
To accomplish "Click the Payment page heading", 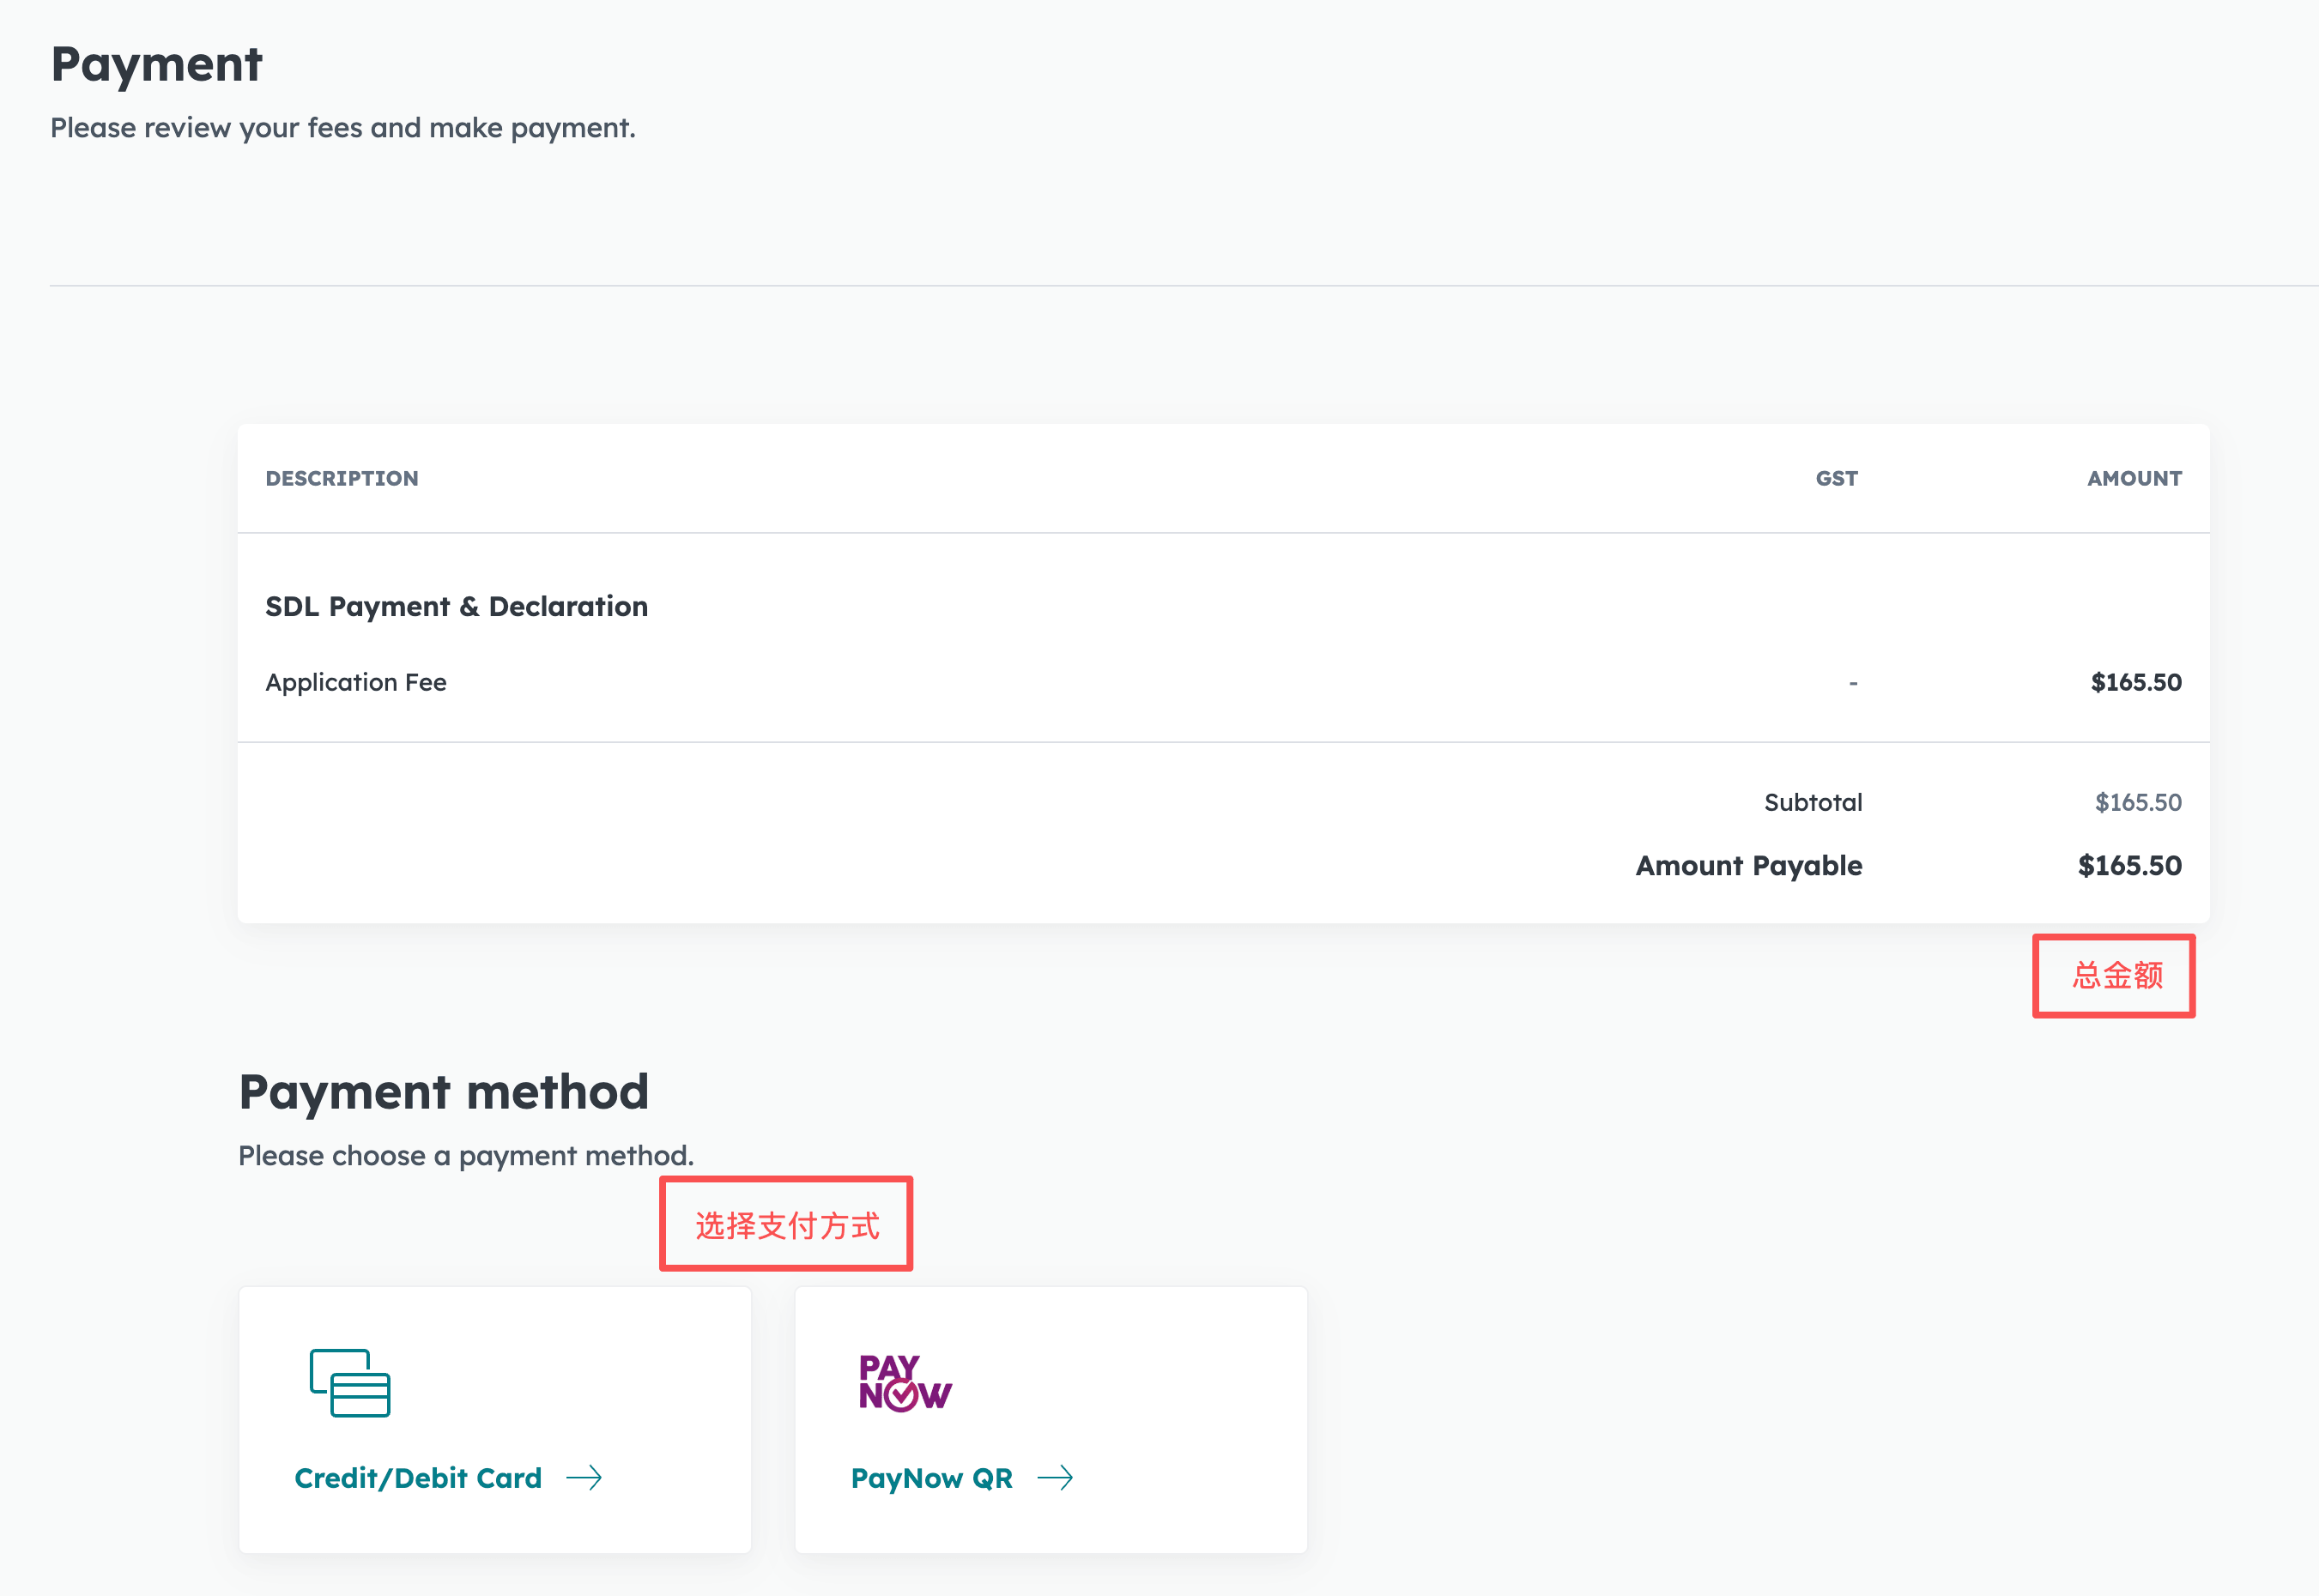I will pos(157,65).
